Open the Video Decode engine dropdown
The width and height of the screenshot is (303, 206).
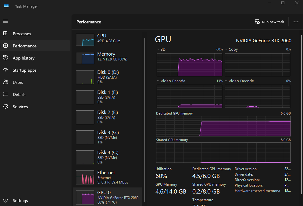226,81
